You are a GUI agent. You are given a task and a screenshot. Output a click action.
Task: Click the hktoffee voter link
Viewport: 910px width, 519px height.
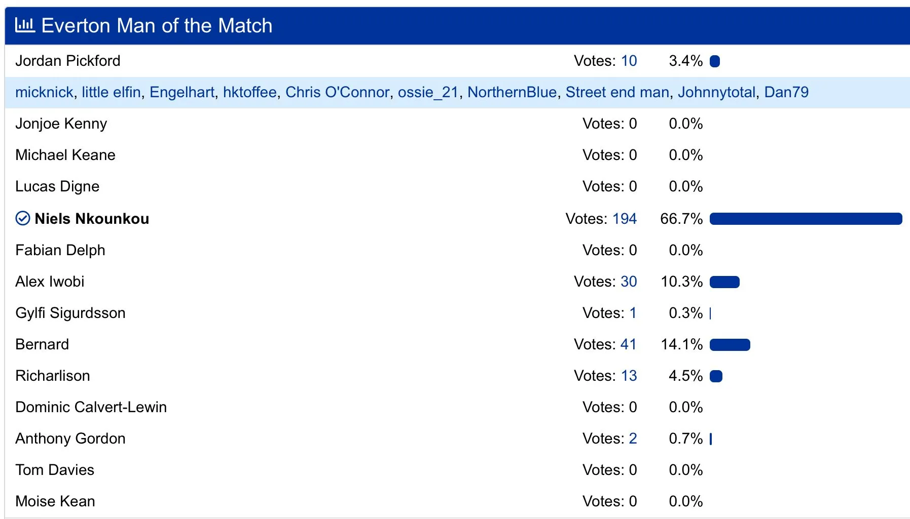point(250,92)
